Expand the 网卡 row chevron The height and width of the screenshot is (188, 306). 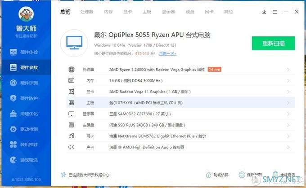coord(288,136)
